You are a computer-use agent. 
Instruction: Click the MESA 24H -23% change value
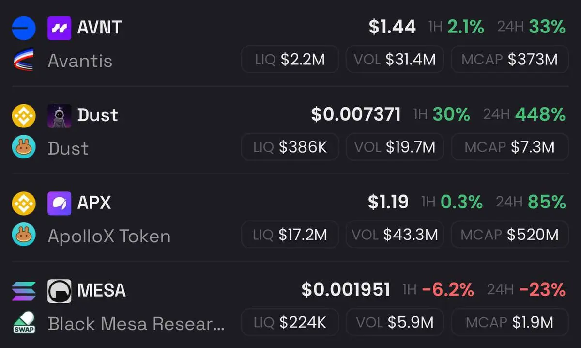[542, 290]
